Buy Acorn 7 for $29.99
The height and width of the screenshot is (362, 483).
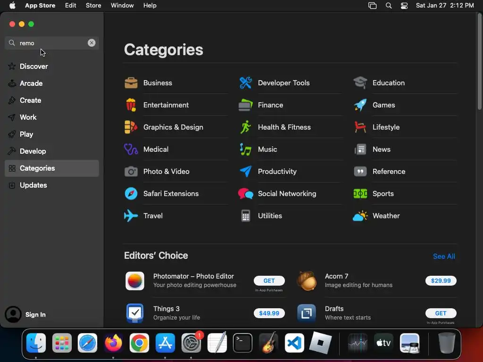point(441,280)
